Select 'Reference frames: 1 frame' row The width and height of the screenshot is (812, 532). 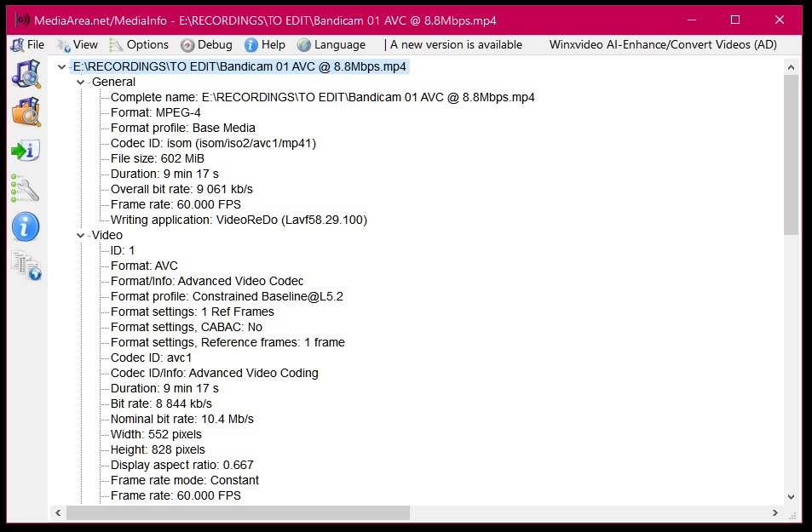coord(227,342)
